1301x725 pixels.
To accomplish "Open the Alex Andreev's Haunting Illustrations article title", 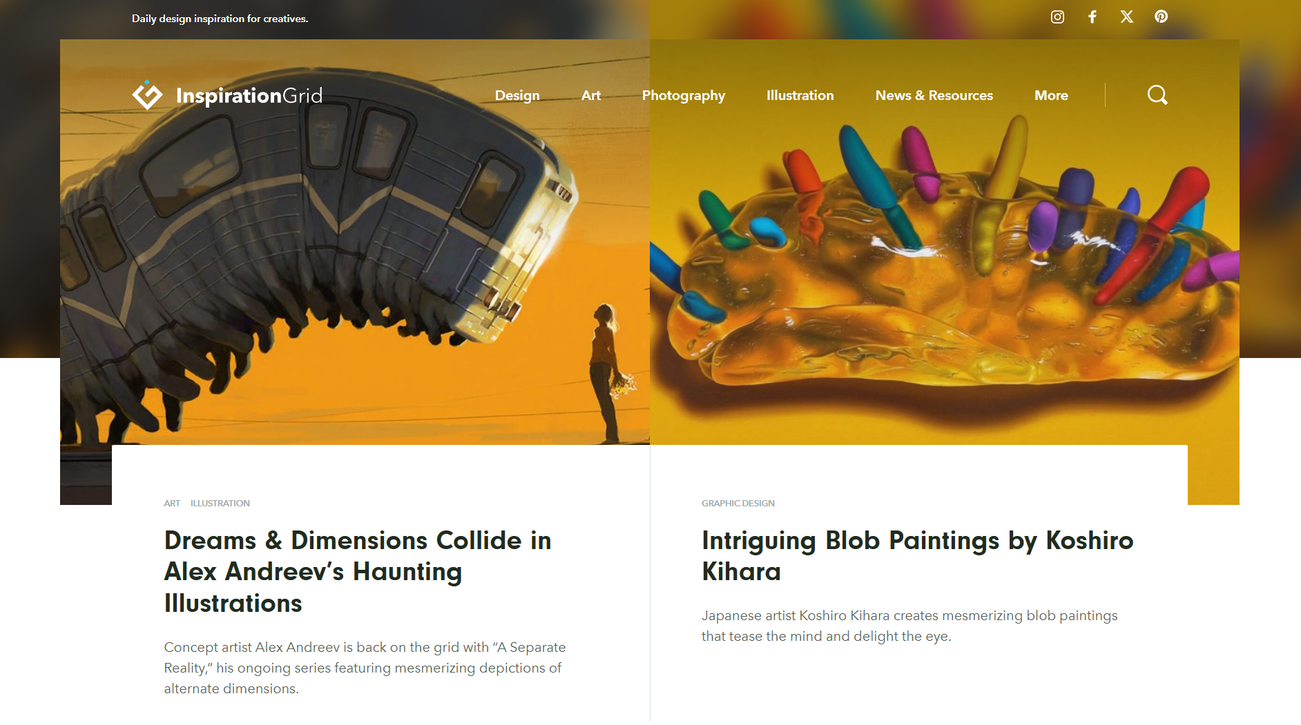I will (x=358, y=572).
